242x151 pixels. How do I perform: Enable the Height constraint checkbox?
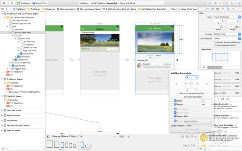click(173, 104)
